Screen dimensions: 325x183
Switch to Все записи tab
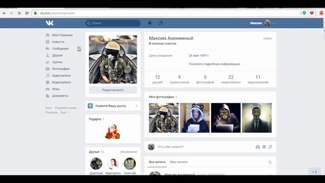tap(157, 162)
